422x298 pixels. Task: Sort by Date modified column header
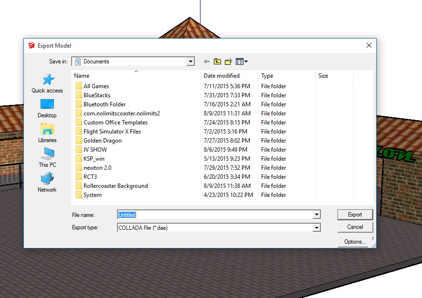pyautogui.click(x=222, y=76)
